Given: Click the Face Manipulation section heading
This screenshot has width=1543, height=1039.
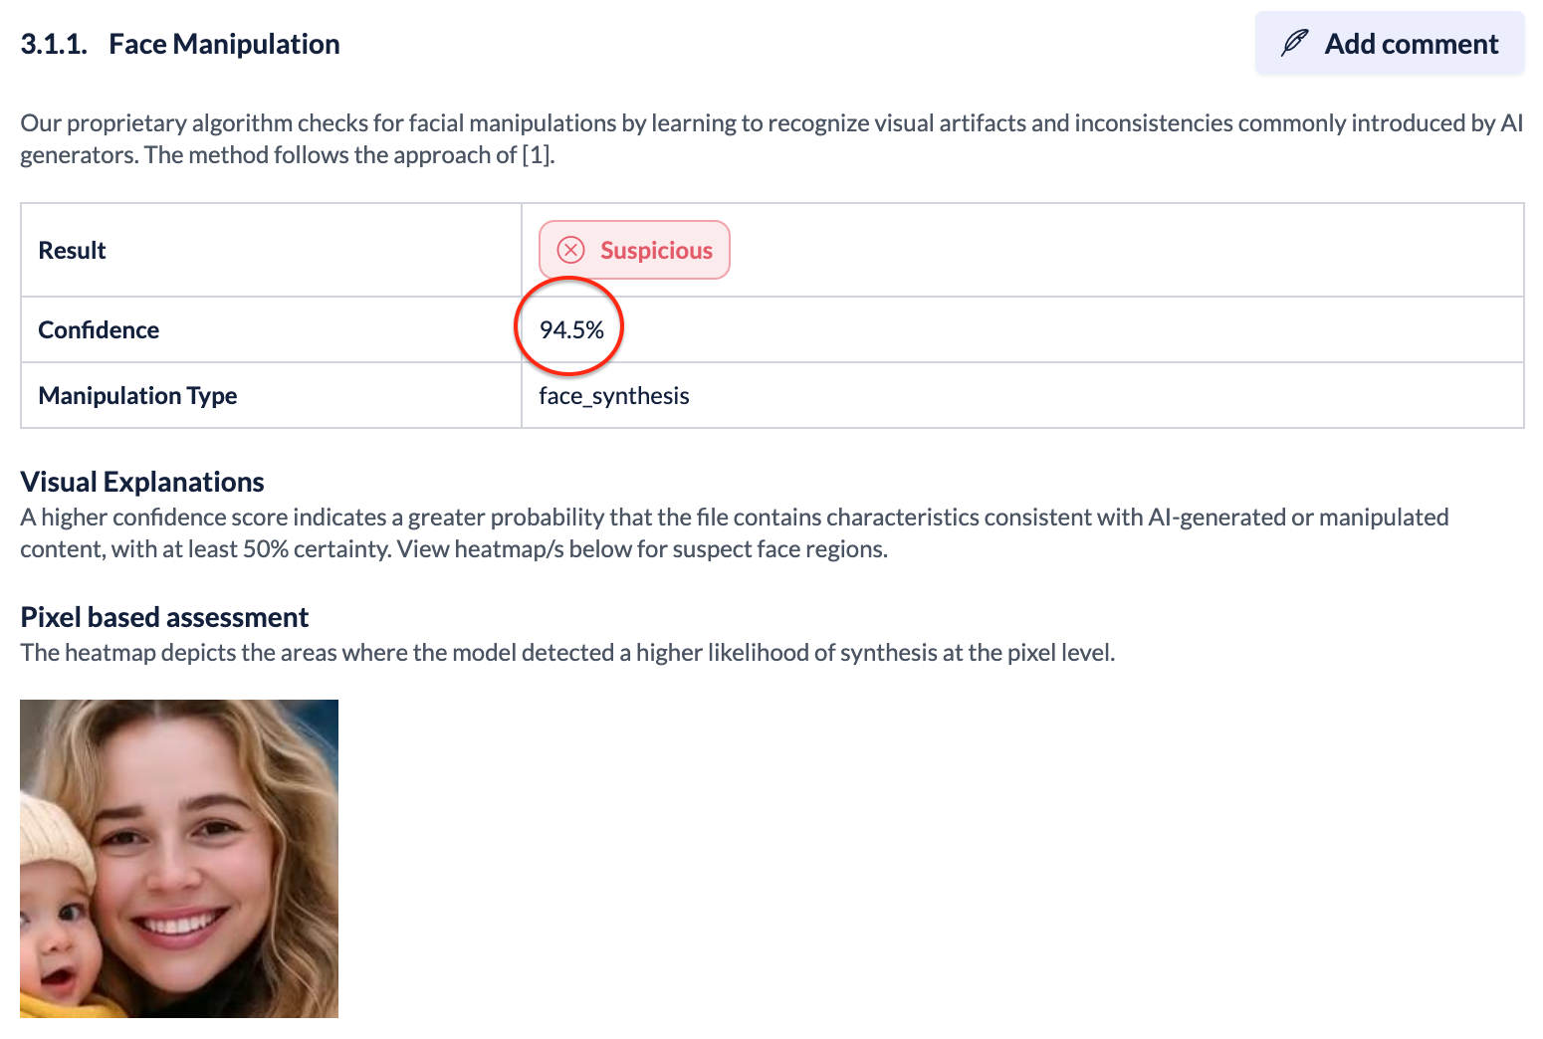Looking at the screenshot, I should click(x=224, y=44).
